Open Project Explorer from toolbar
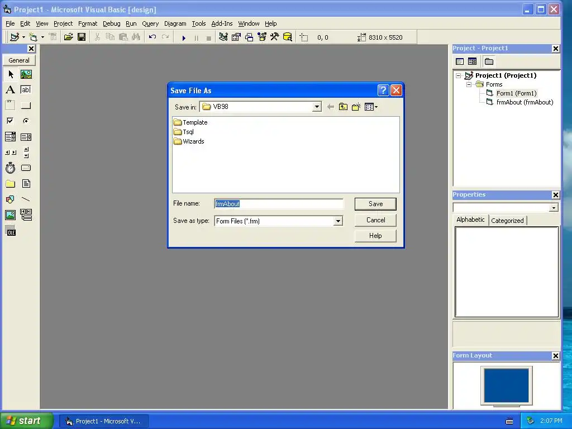Viewport: 572px width, 429px height. tap(223, 37)
